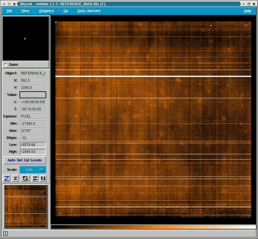Image resolution: width=258 pixels, height=239 pixels.
Task: Open the View menu
Action: [x=25, y=11]
